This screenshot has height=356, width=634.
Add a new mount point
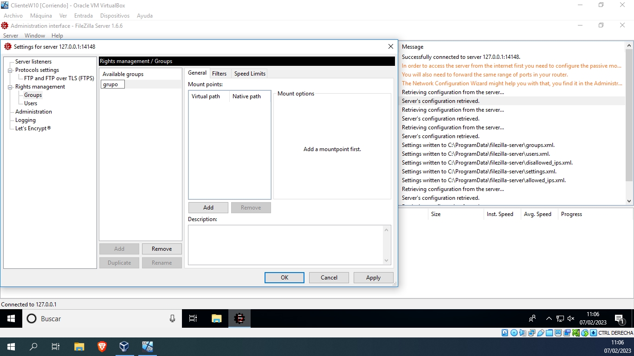coord(208,208)
